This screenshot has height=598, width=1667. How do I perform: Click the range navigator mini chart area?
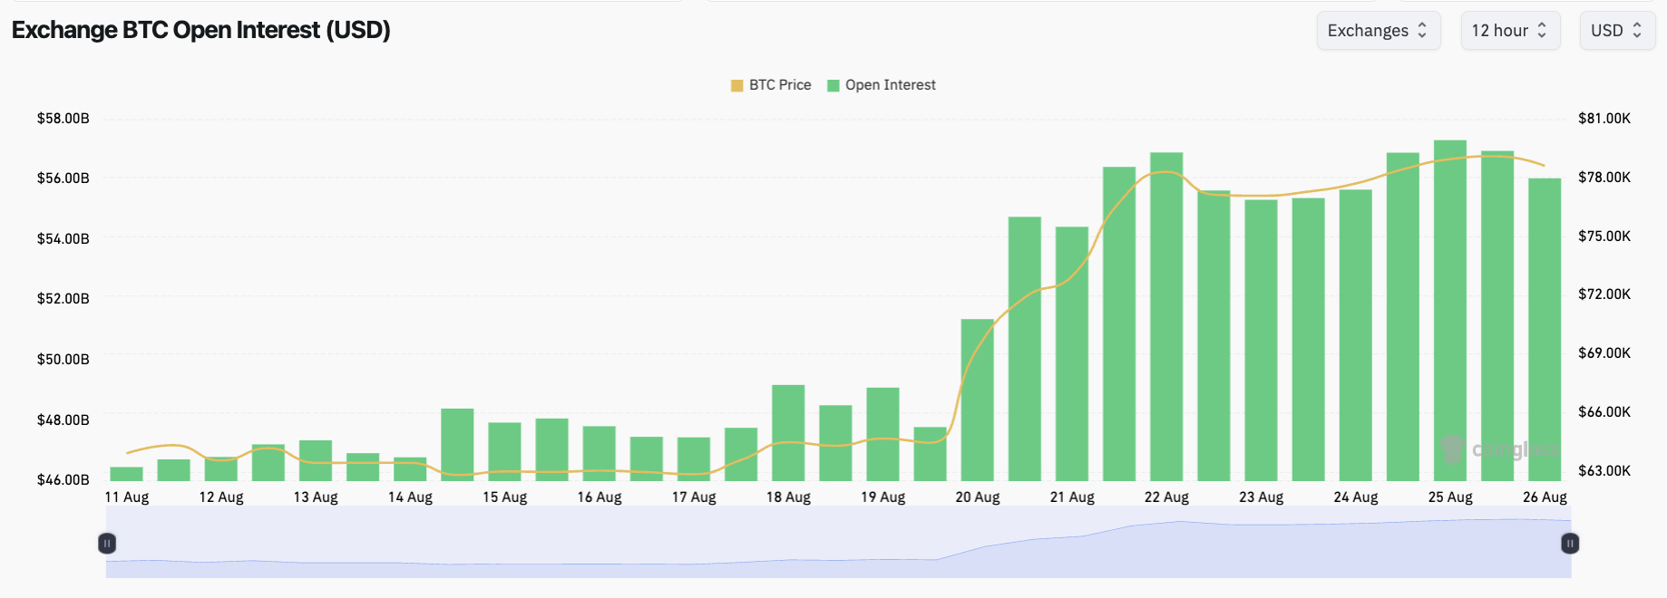pyautogui.click(x=838, y=542)
